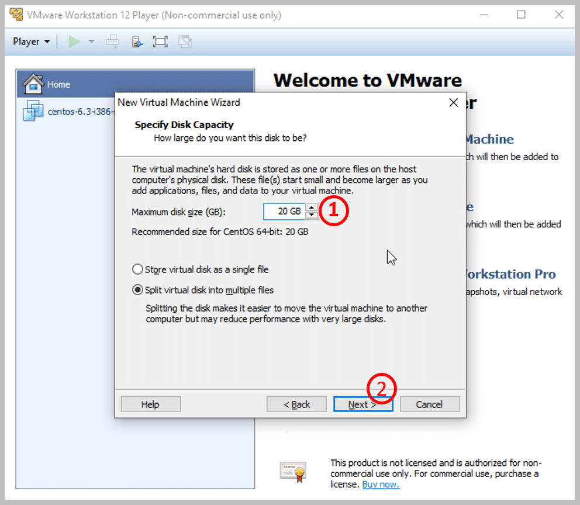Go back with the Back button

pos(296,404)
